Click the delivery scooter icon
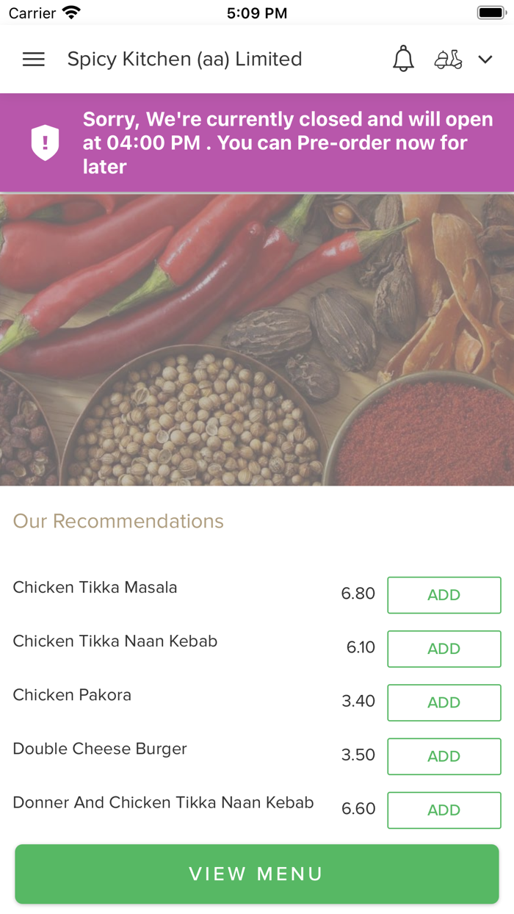The width and height of the screenshot is (514, 914). [448, 59]
